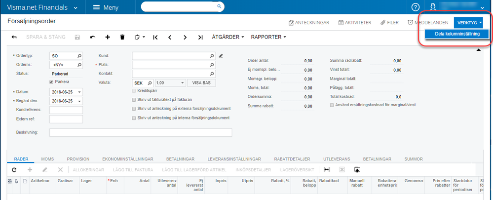Click into the Kundreferens field
Image resolution: width=493 pixels, height=200 pixels.
(66, 110)
